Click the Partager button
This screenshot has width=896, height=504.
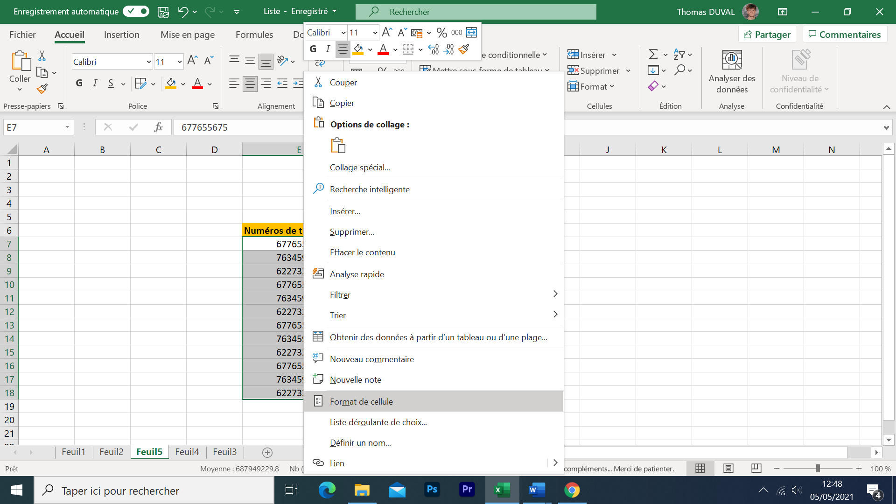(x=767, y=35)
